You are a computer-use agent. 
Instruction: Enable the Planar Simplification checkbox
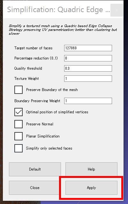pos(19,136)
